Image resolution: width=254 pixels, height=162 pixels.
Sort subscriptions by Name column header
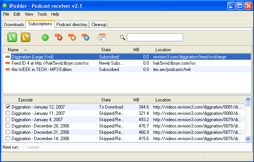50,50
